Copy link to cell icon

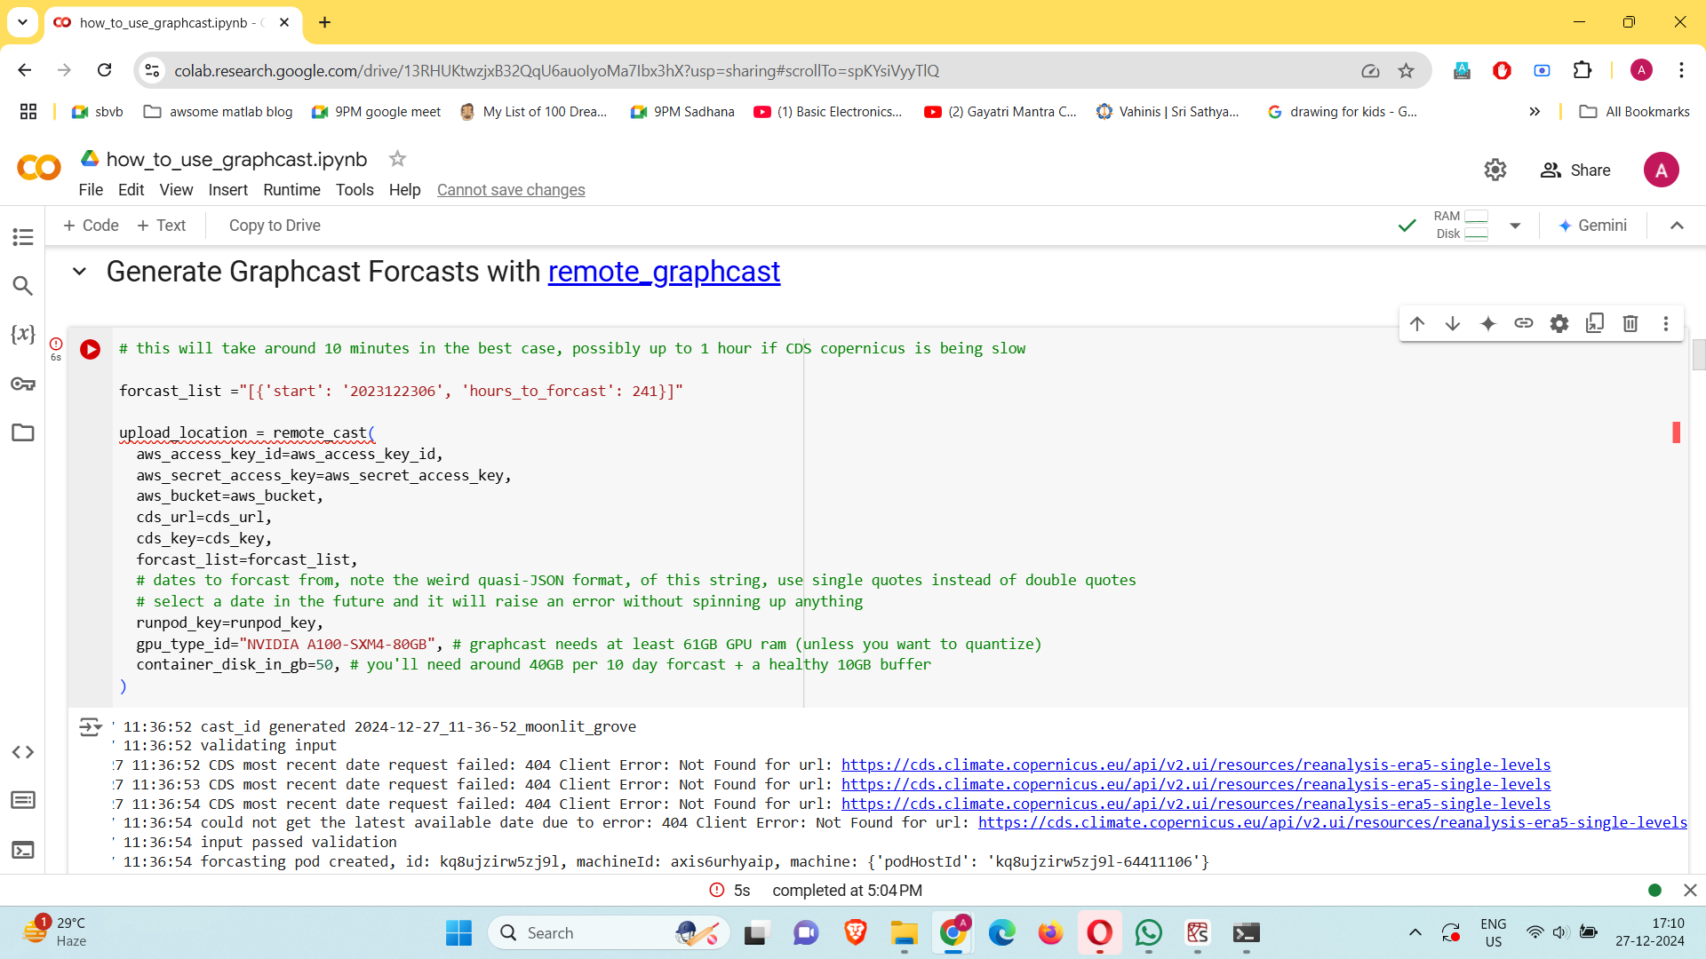pos(1524,324)
